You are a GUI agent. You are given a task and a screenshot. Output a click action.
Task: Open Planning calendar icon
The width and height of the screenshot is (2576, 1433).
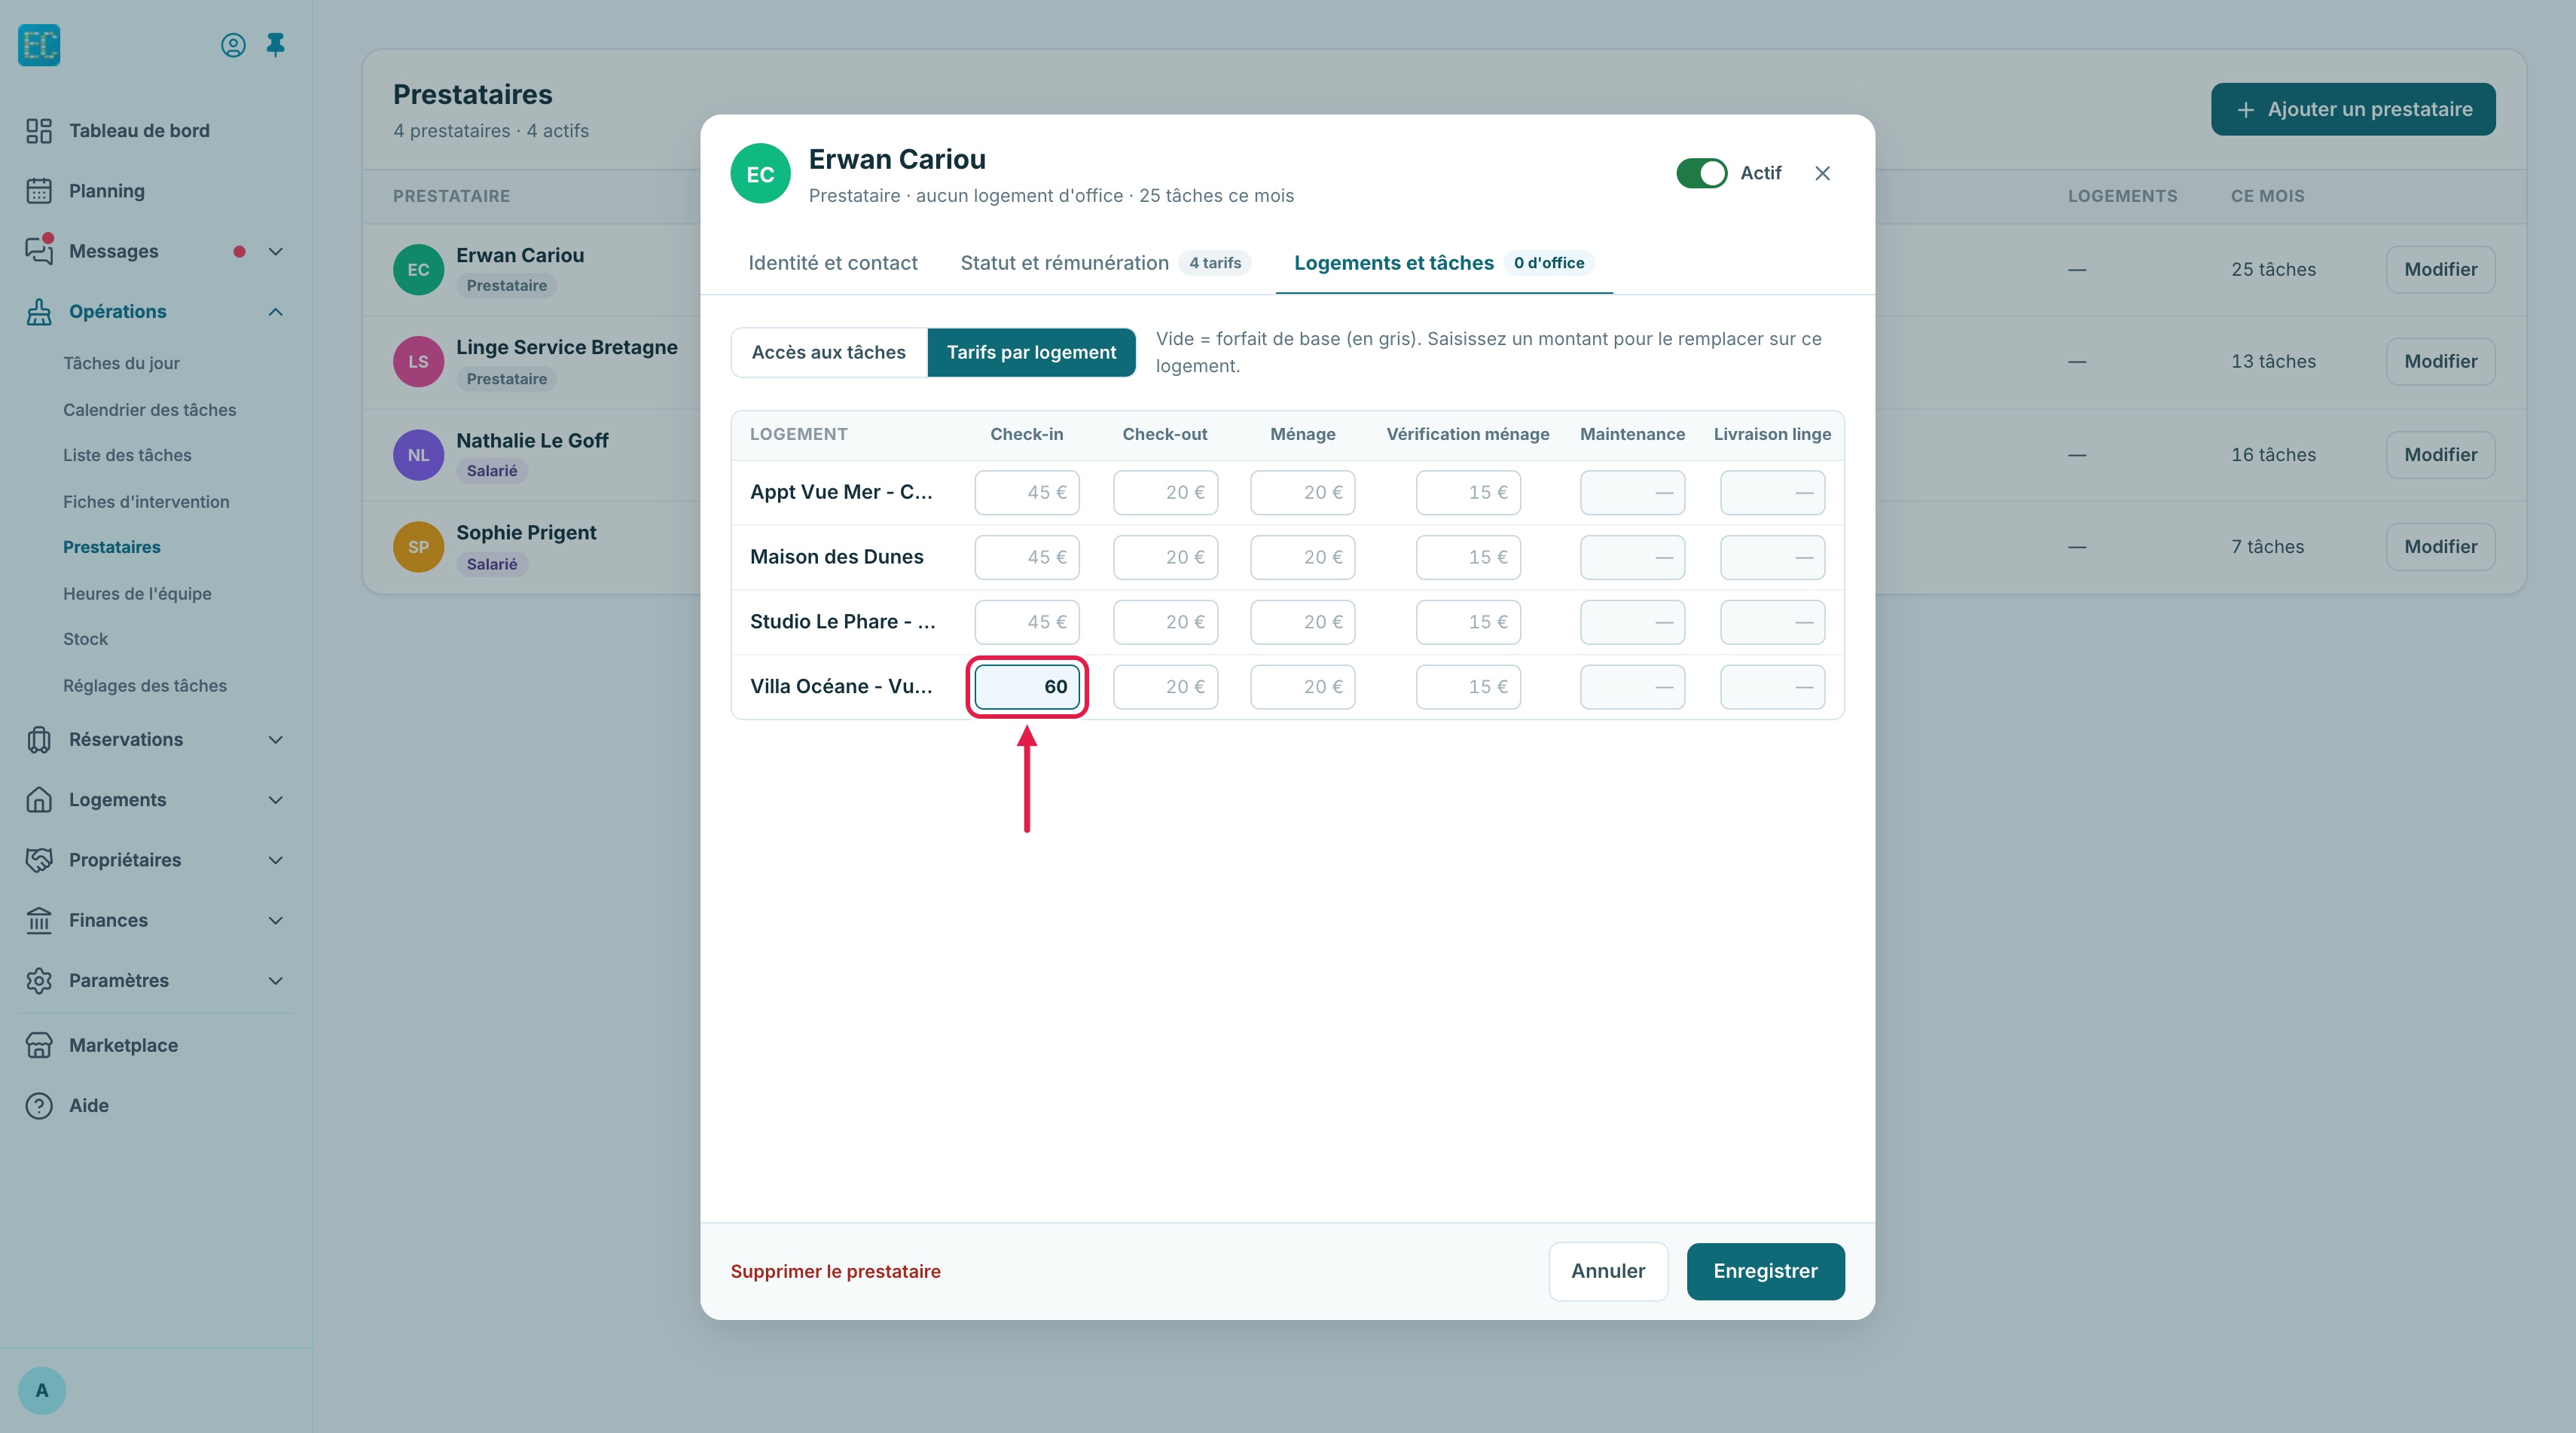point(39,191)
